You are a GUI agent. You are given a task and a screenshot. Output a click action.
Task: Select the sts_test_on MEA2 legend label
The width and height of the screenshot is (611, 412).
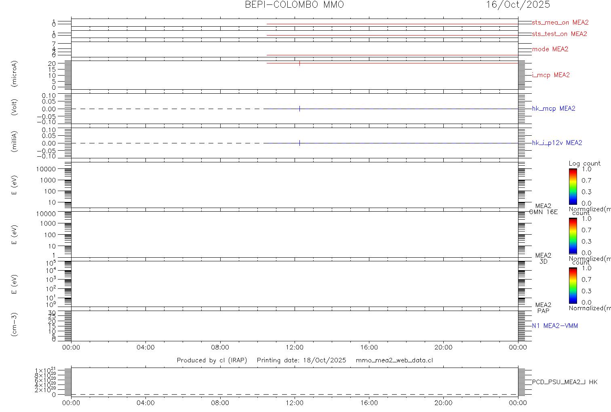click(559, 34)
